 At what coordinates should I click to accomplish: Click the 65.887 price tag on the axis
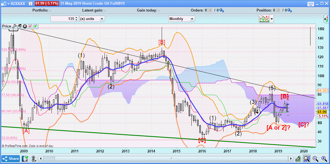pyautogui.click(x=323, y=108)
